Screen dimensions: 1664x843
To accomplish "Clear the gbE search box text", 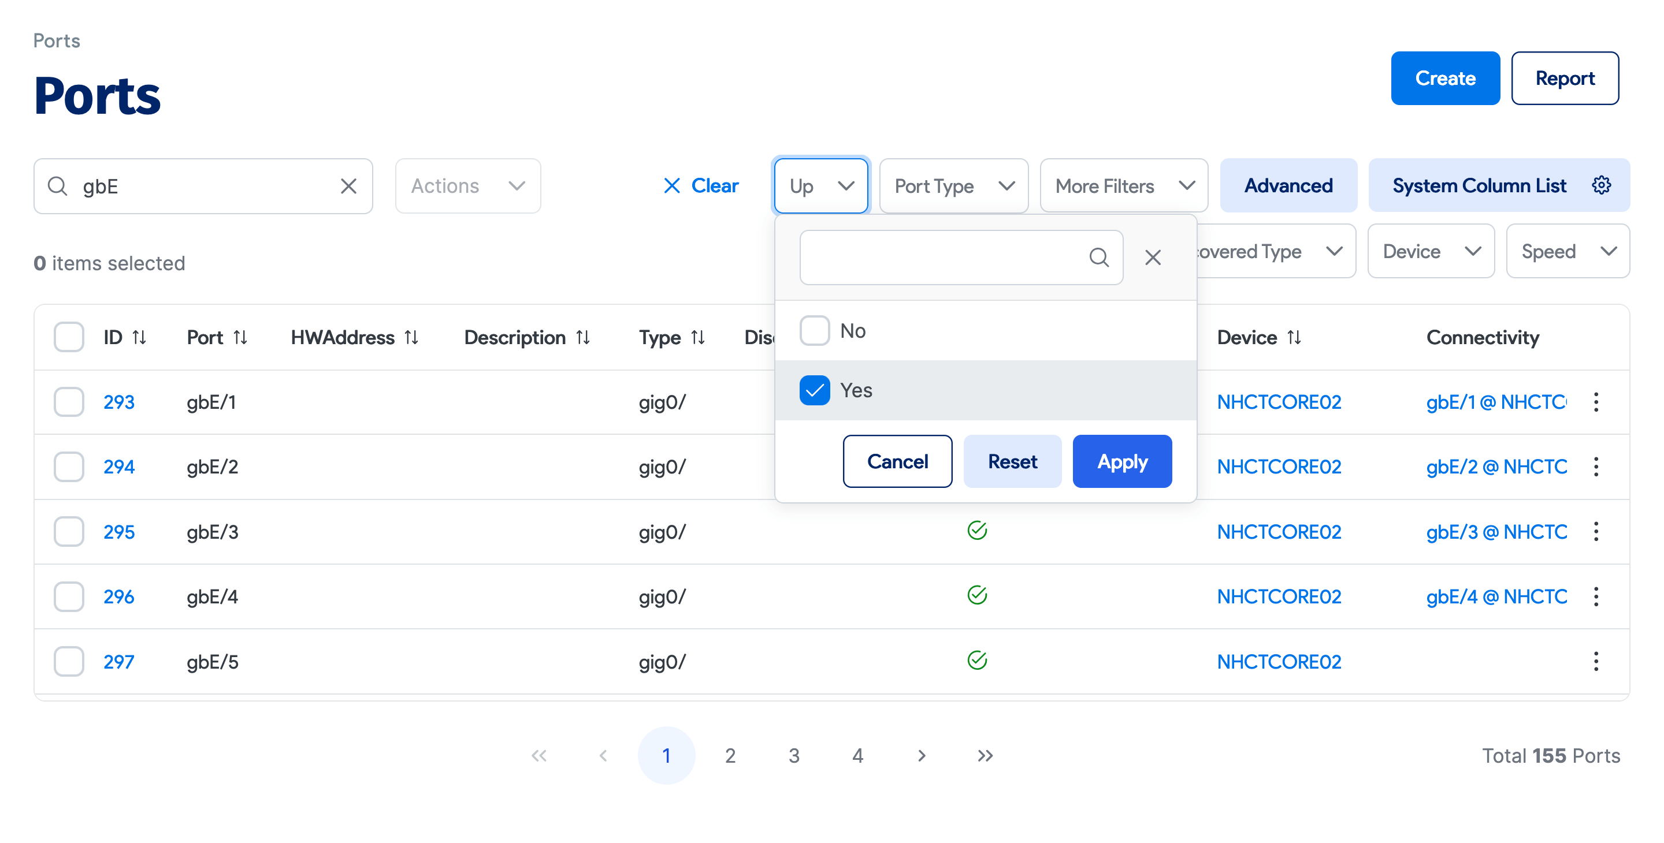I will pos(348,186).
